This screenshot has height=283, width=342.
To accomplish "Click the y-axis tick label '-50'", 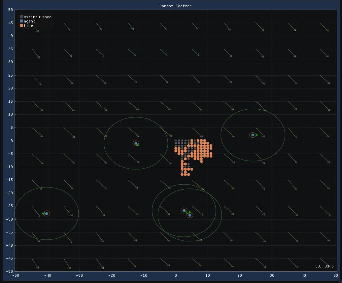I will [x=9, y=271].
